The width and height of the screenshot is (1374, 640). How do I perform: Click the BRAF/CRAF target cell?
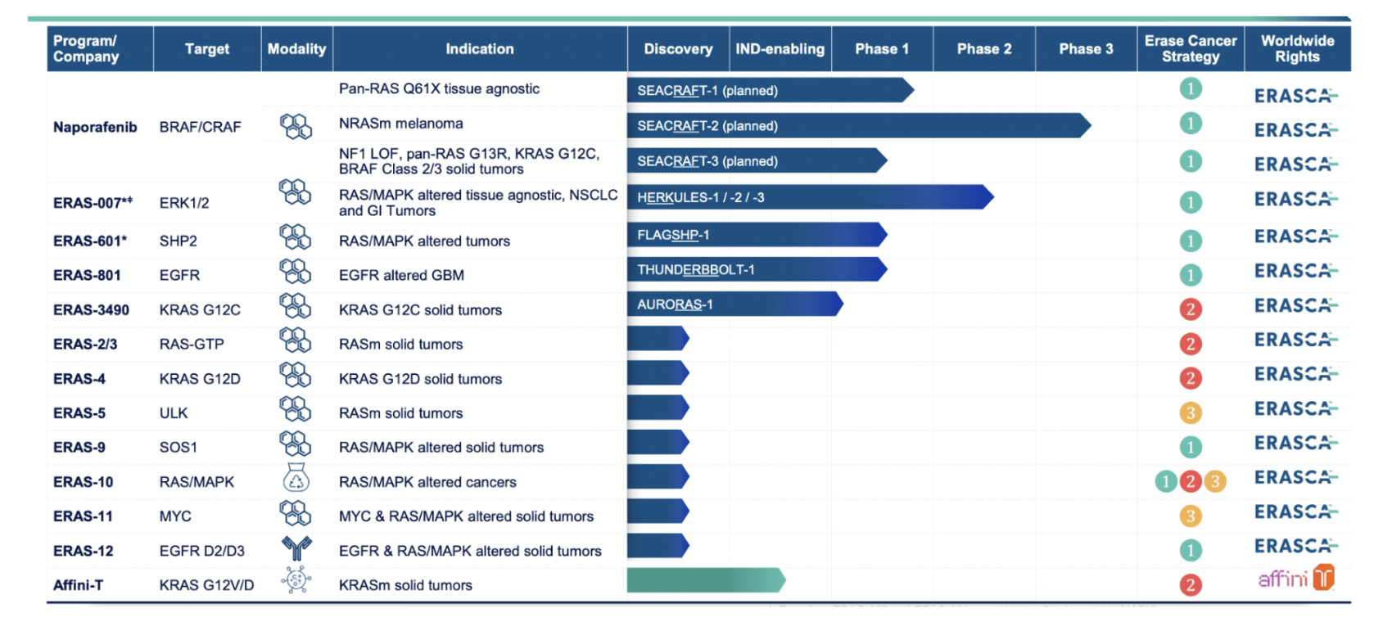[201, 127]
